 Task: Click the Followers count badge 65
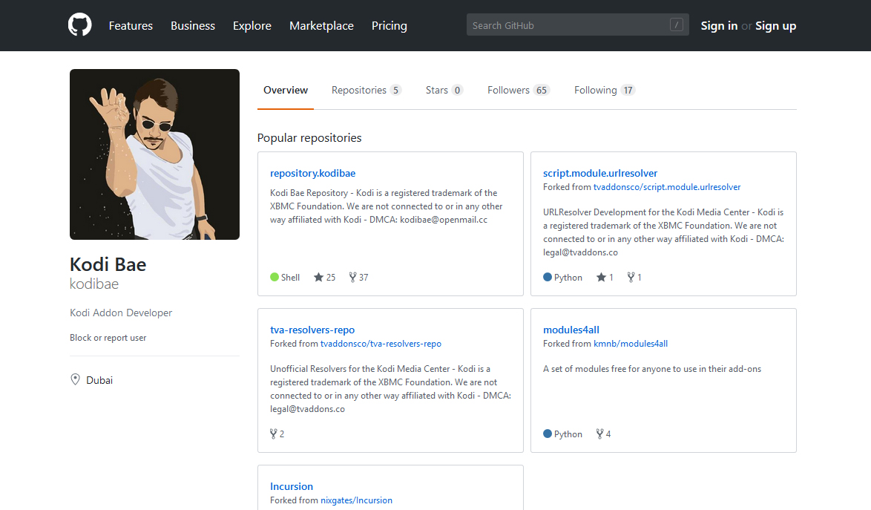tap(542, 90)
